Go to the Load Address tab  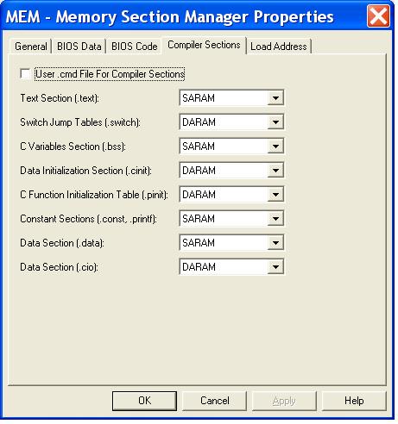click(x=279, y=47)
